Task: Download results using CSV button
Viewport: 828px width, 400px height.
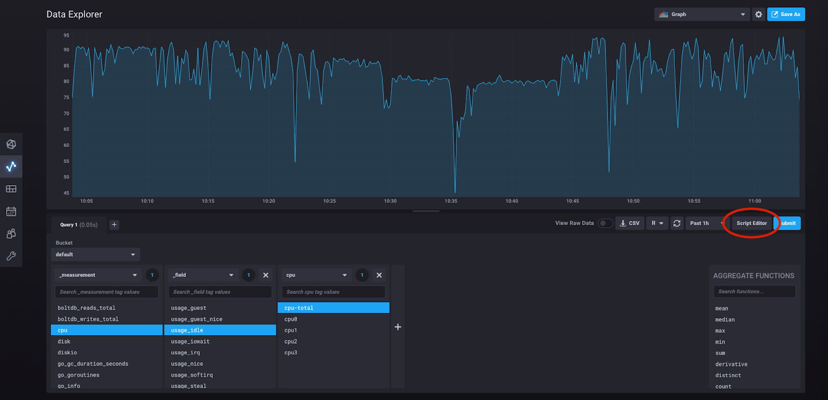Action: [630, 223]
